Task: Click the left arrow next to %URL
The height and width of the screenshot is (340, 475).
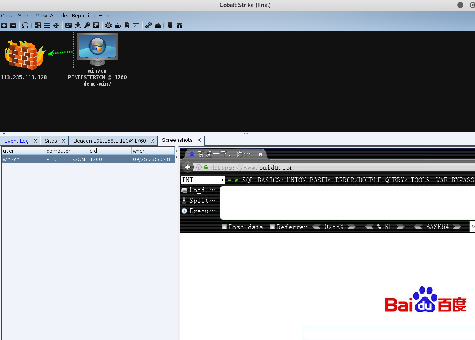Action: (369, 227)
